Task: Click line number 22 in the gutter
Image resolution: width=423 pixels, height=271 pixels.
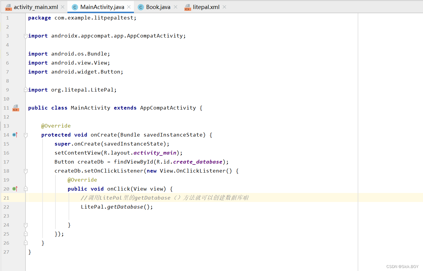Action: (6, 207)
